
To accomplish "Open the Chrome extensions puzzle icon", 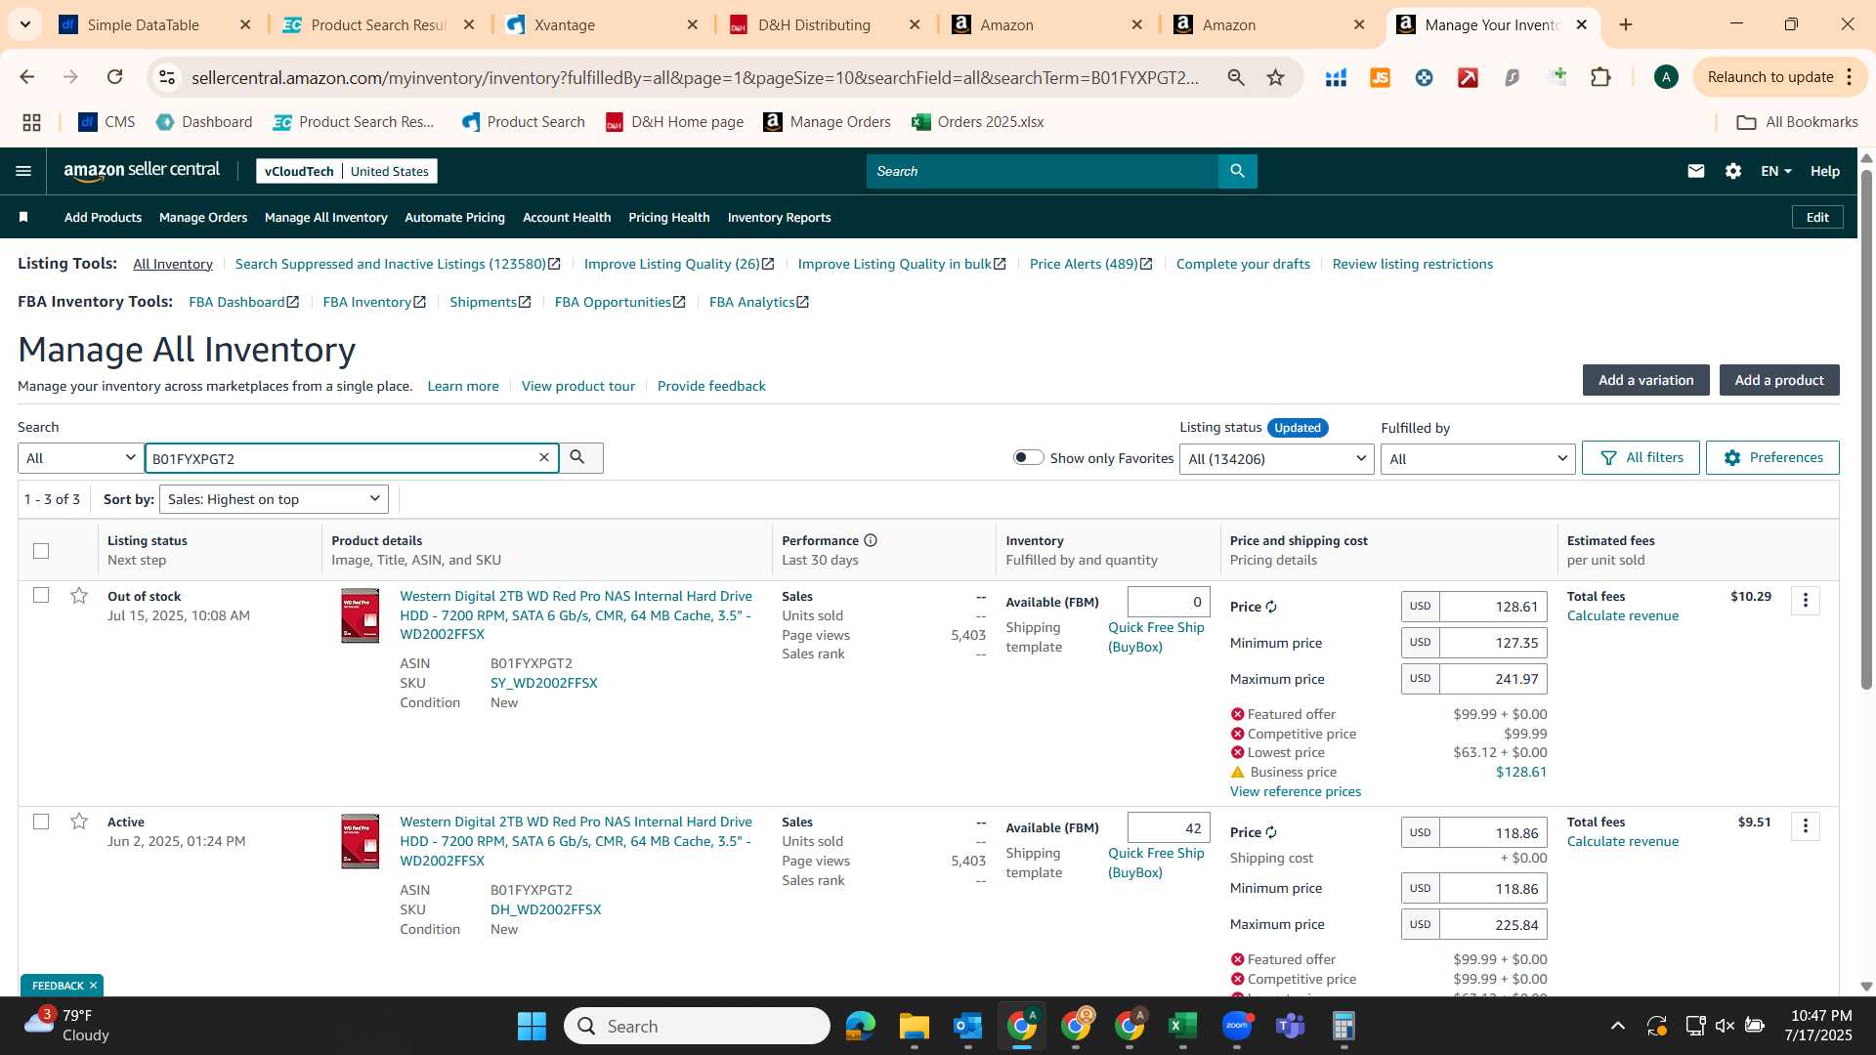I will (1600, 77).
